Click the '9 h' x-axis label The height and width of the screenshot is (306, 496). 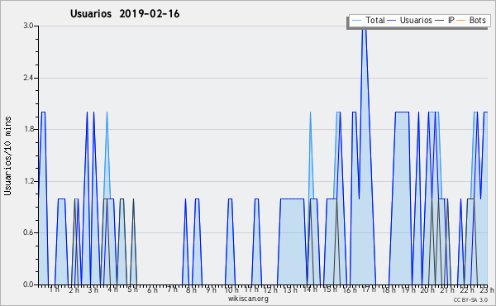click(x=211, y=289)
